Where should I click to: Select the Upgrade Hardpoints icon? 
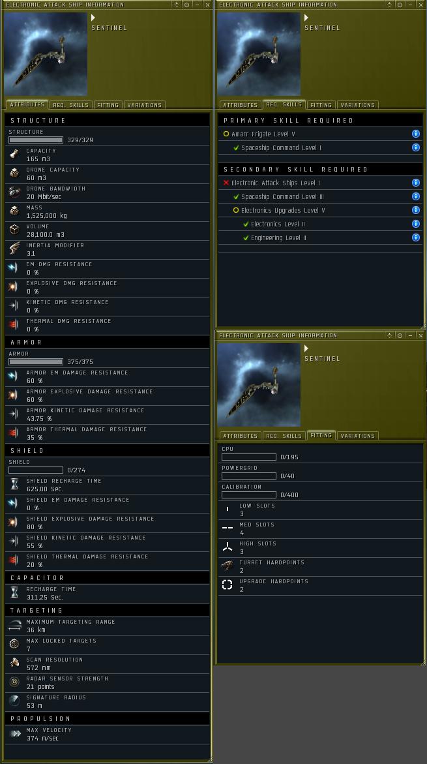(x=228, y=585)
